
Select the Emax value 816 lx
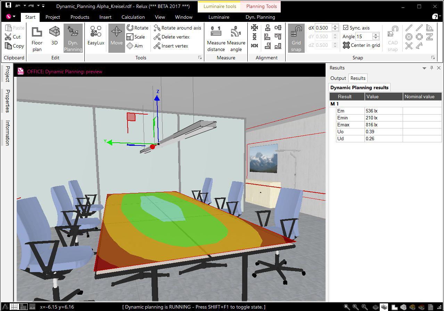tap(384, 125)
